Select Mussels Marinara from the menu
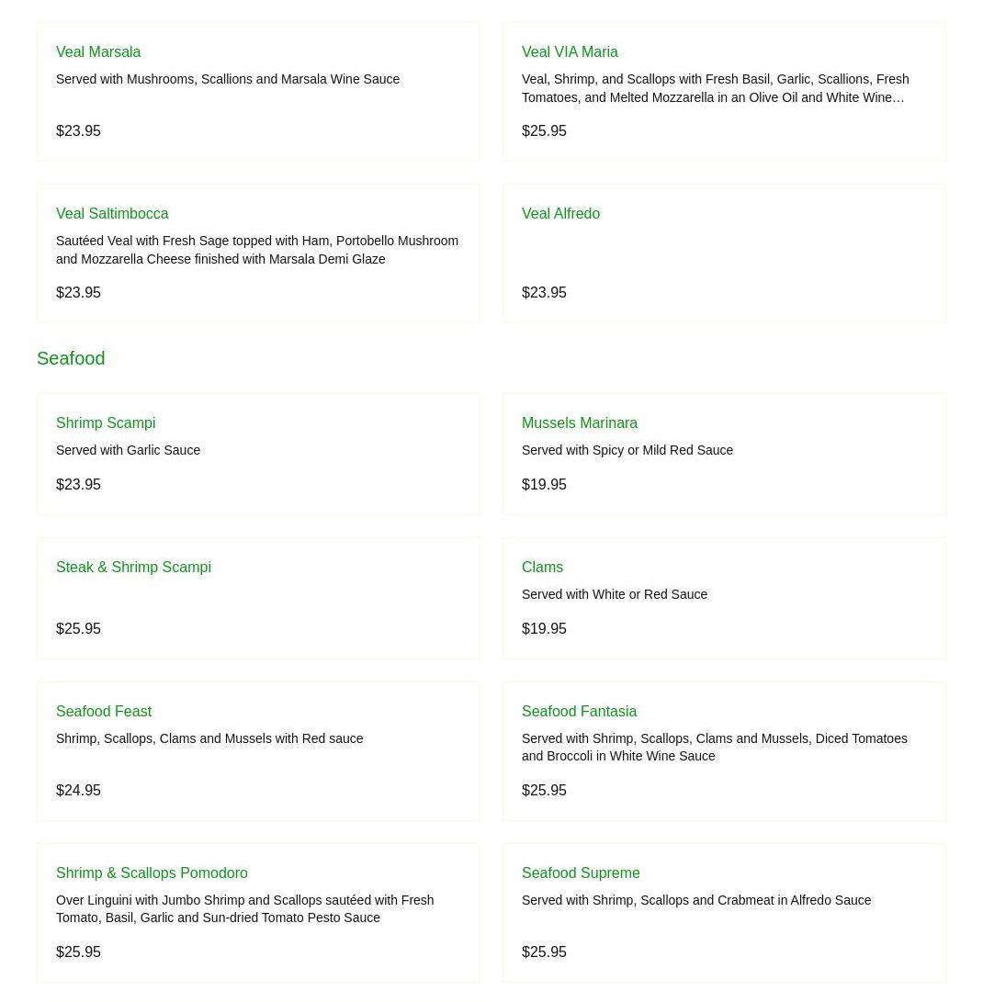This screenshot has width=983, height=1002. click(x=579, y=423)
